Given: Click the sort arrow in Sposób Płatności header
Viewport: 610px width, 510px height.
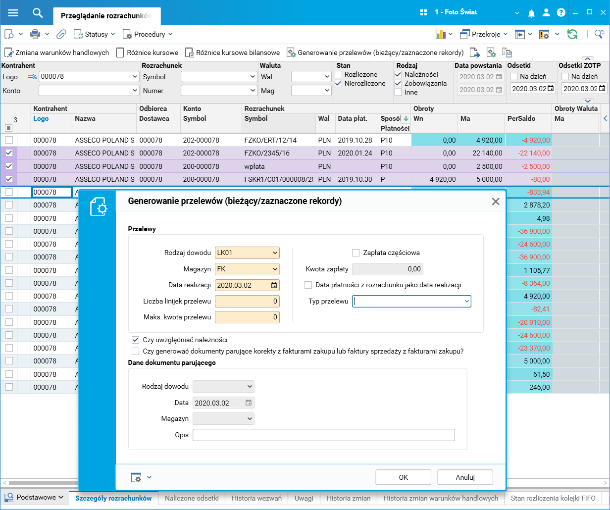Looking at the screenshot, I should tap(406, 119).
